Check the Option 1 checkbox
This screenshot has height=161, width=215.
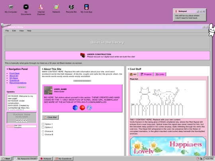click(x=43, y=124)
